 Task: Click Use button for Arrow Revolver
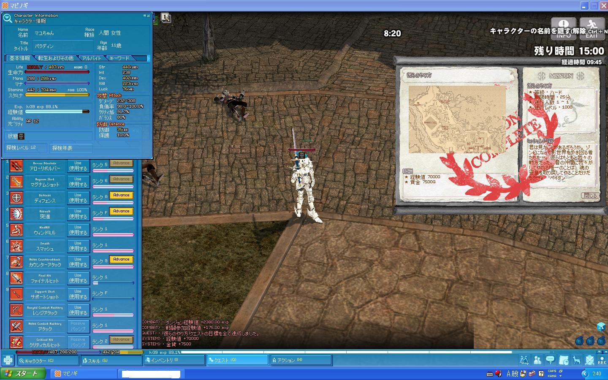[x=78, y=166]
